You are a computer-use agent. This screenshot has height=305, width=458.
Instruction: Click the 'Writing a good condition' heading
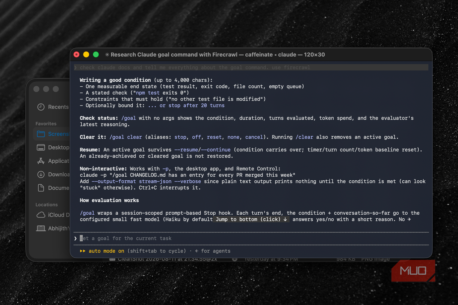[115, 80]
